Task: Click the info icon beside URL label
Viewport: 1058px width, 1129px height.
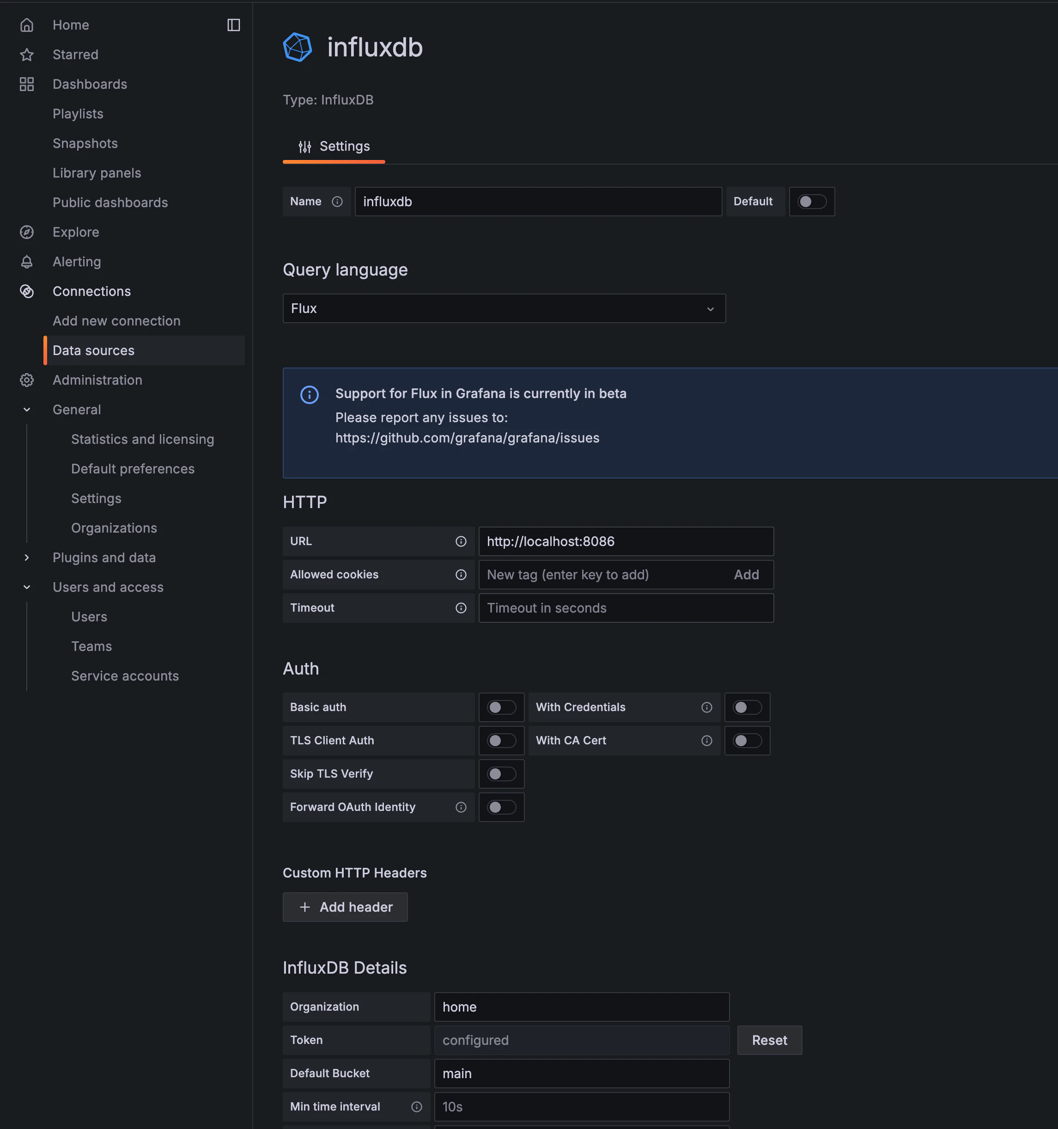Action: pos(461,541)
